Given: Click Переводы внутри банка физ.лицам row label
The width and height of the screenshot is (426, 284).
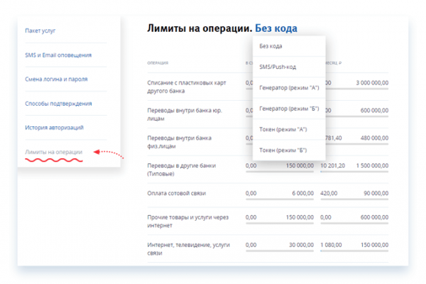Looking at the screenshot, I should [x=180, y=142].
